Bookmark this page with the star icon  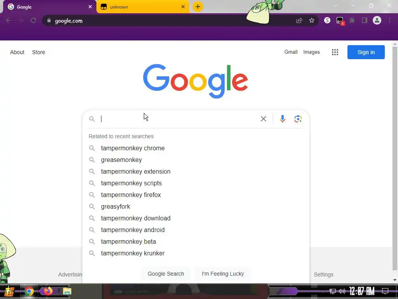pos(312,21)
